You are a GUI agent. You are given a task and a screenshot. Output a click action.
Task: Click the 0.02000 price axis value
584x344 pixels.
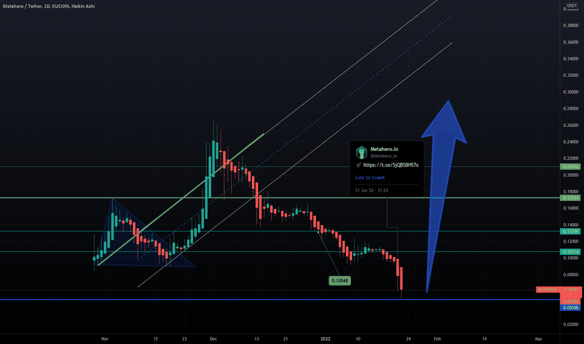tap(571, 324)
